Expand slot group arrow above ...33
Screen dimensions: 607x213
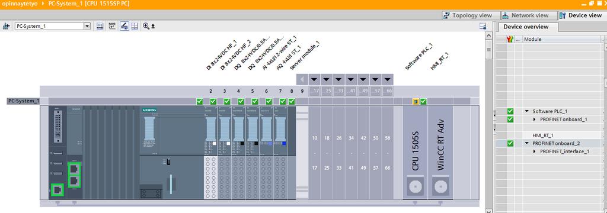pyautogui.click(x=338, y=80)
